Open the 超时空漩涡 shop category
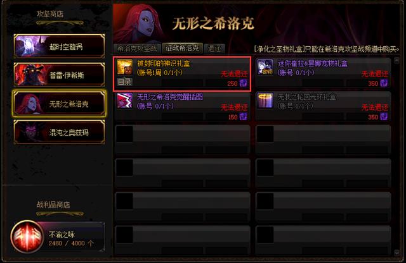This screenshot has height=263, width=406. 59,46
